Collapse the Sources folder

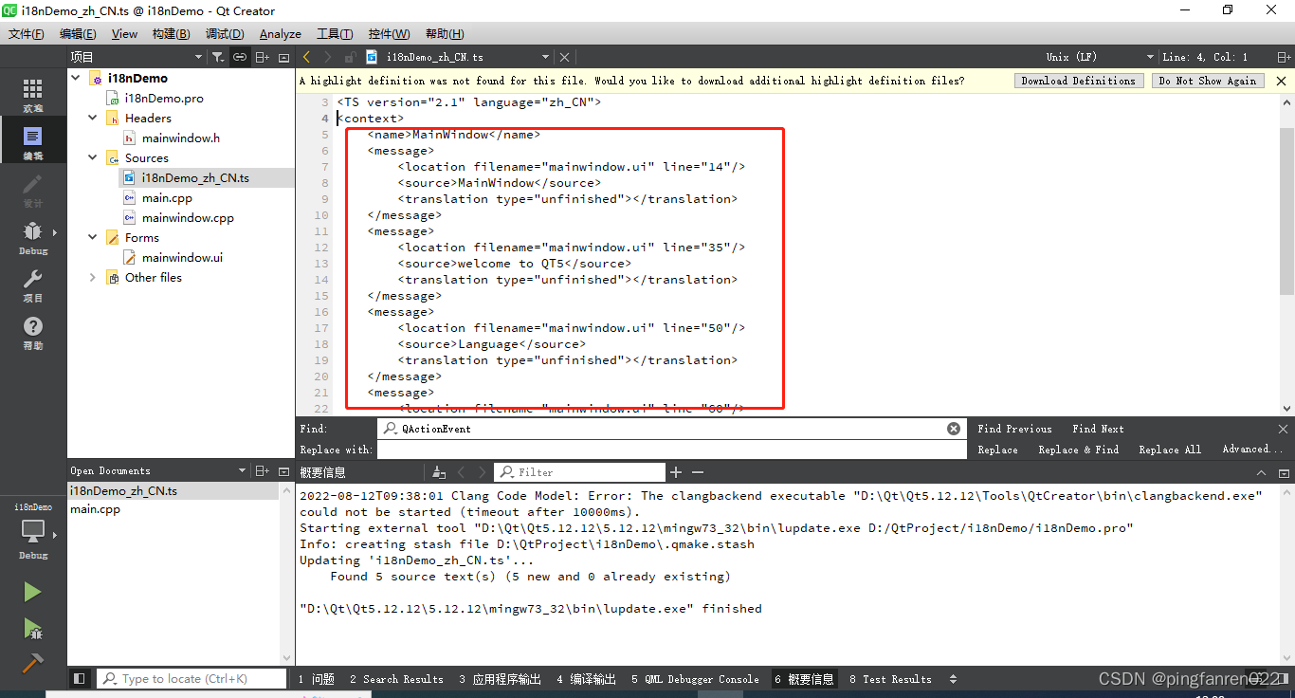[92, 157]
